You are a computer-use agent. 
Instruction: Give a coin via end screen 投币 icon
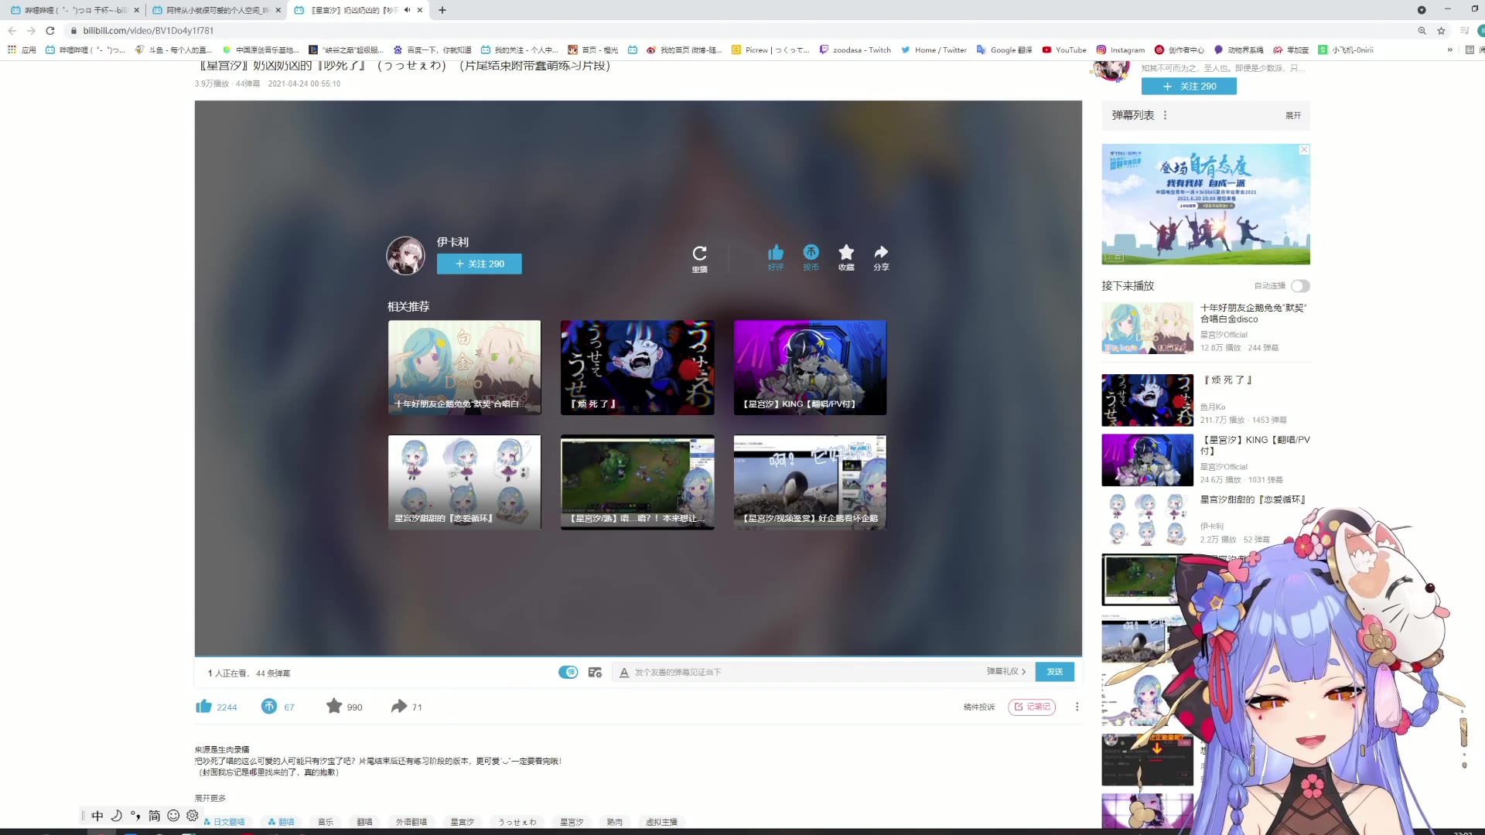811,257
